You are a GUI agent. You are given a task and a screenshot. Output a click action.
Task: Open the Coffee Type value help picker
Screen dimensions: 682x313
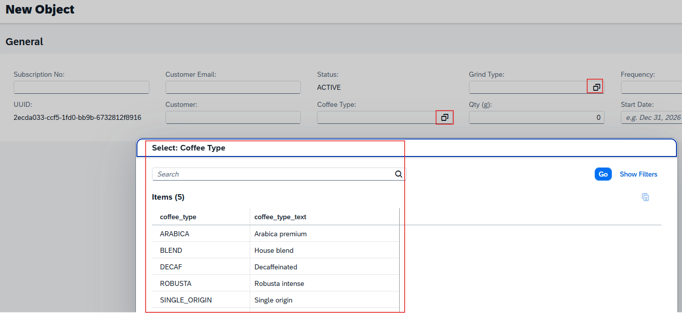coord(444,117)
